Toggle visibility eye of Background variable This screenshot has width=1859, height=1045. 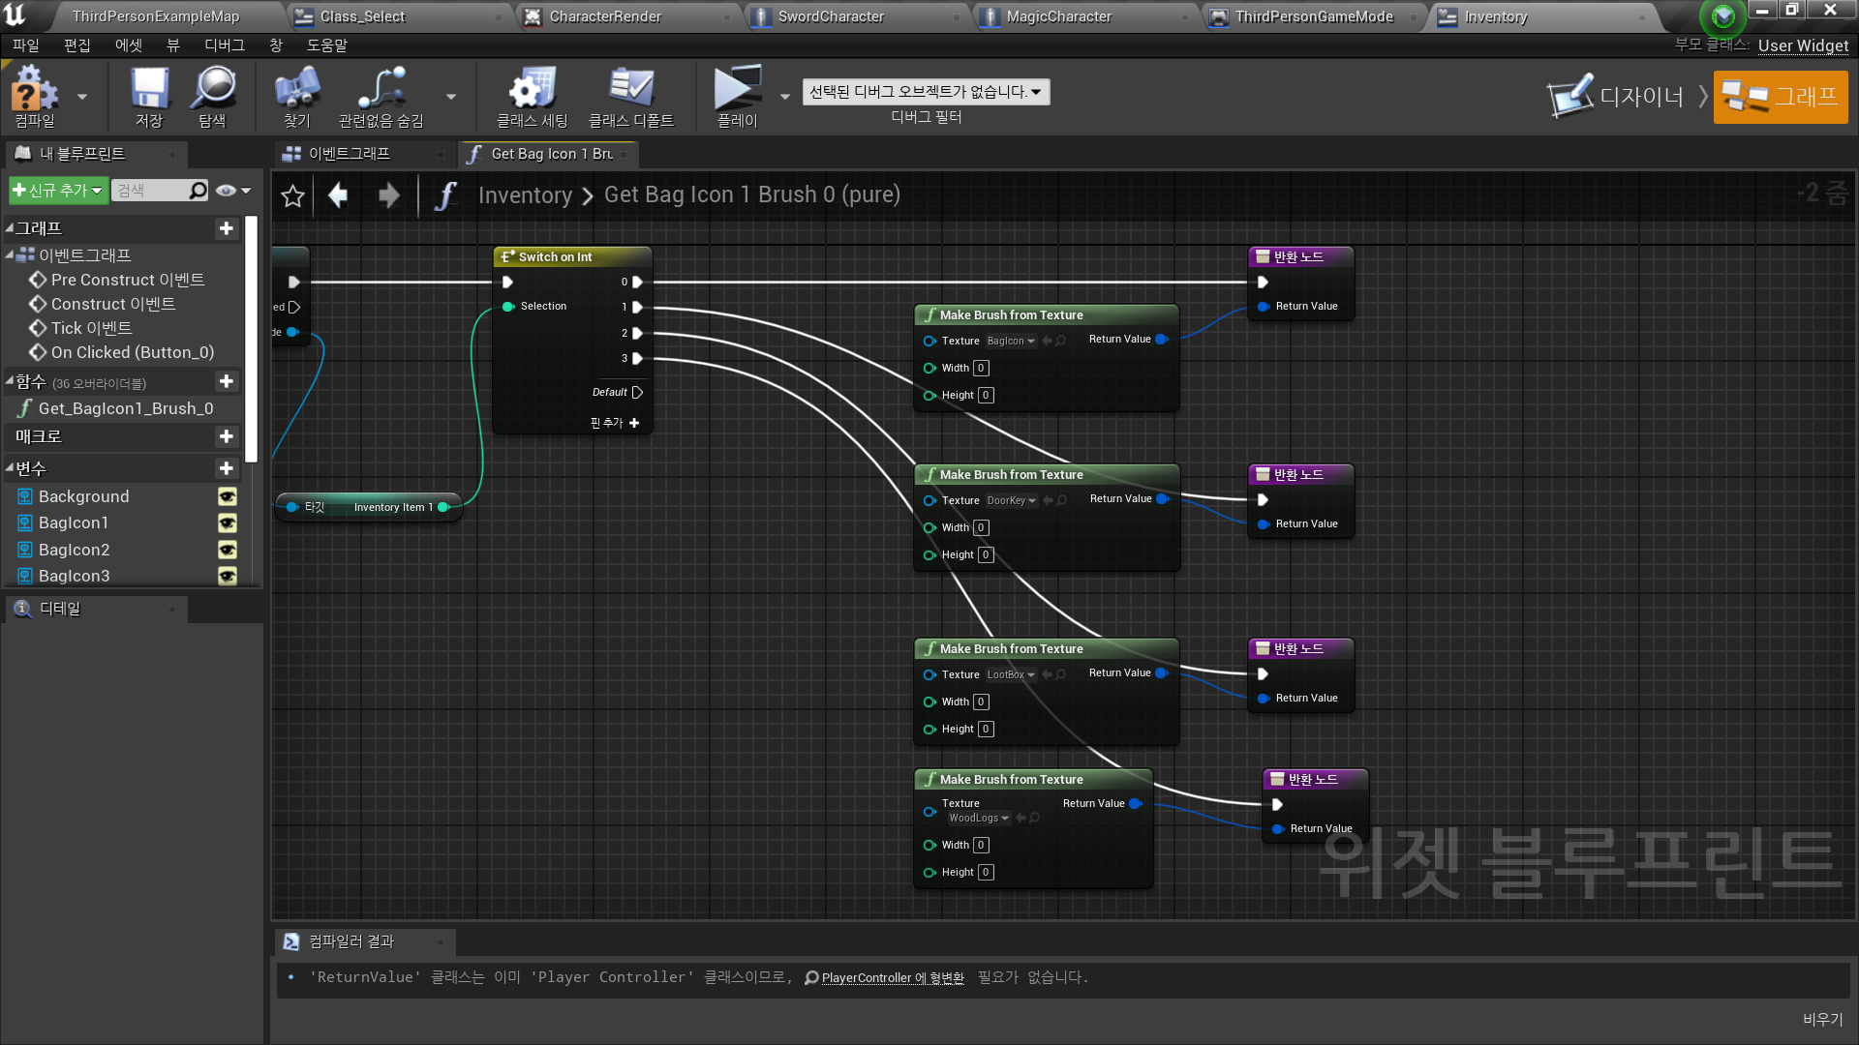(227, 496)
